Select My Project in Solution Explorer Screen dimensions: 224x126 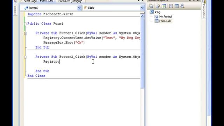166,17
